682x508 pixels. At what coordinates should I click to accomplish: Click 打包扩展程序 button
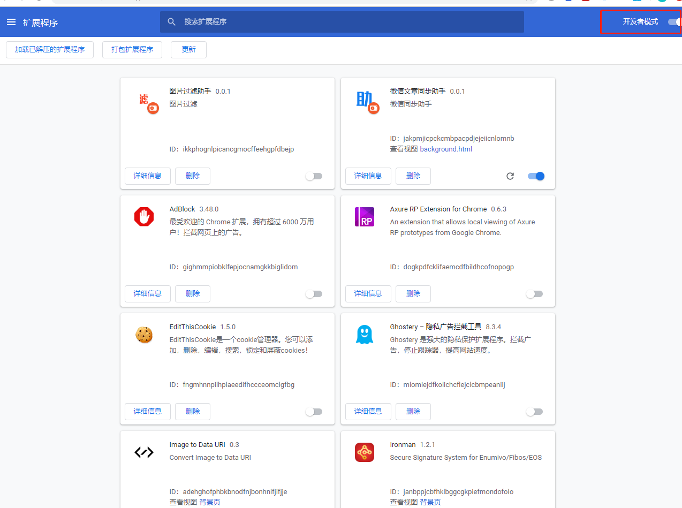click(132, 49)
